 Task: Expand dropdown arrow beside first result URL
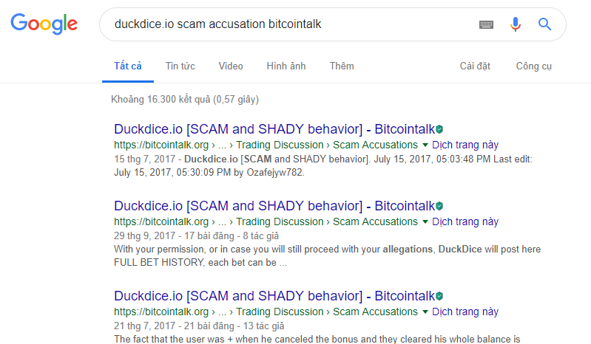(425, 145)
